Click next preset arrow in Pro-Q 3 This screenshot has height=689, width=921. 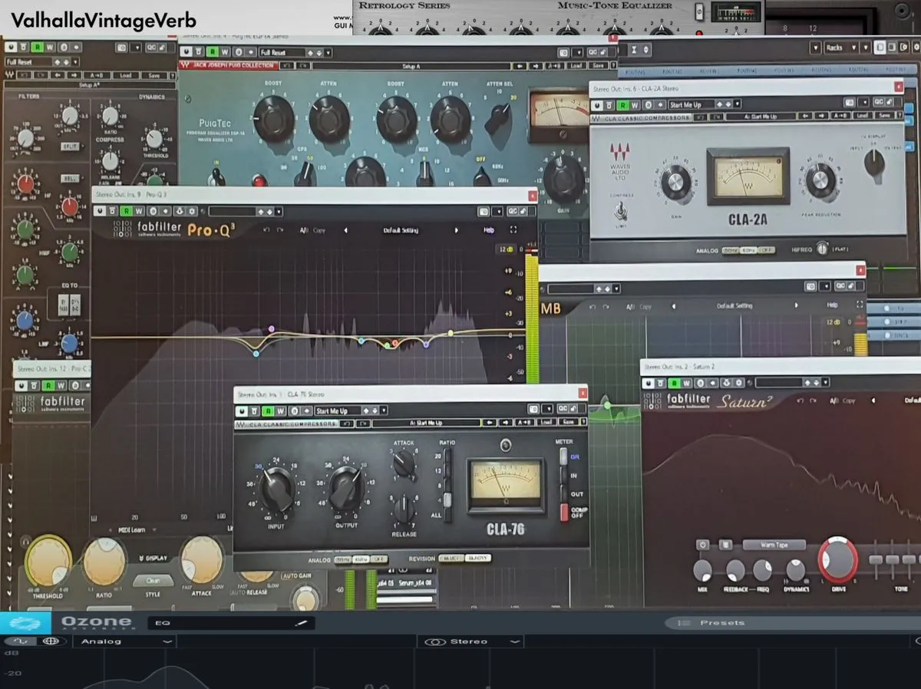(457, 229)
